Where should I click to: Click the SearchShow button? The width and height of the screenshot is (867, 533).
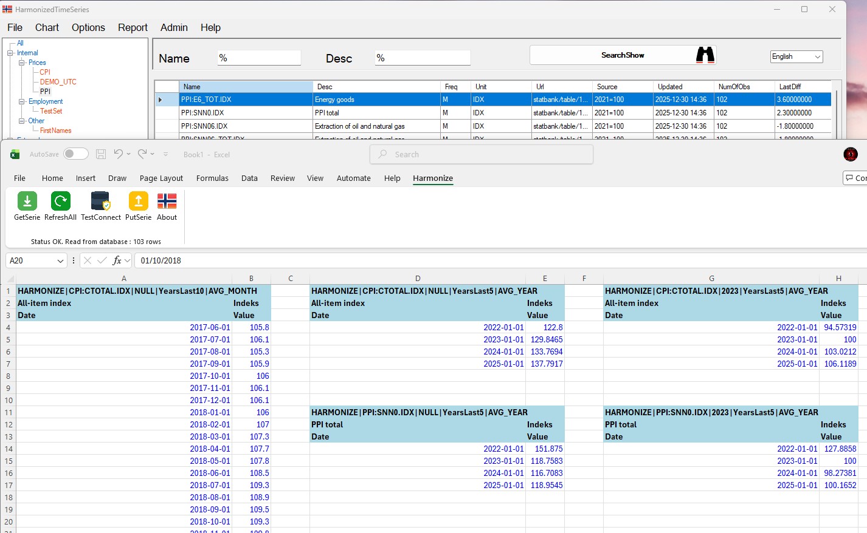623,55
